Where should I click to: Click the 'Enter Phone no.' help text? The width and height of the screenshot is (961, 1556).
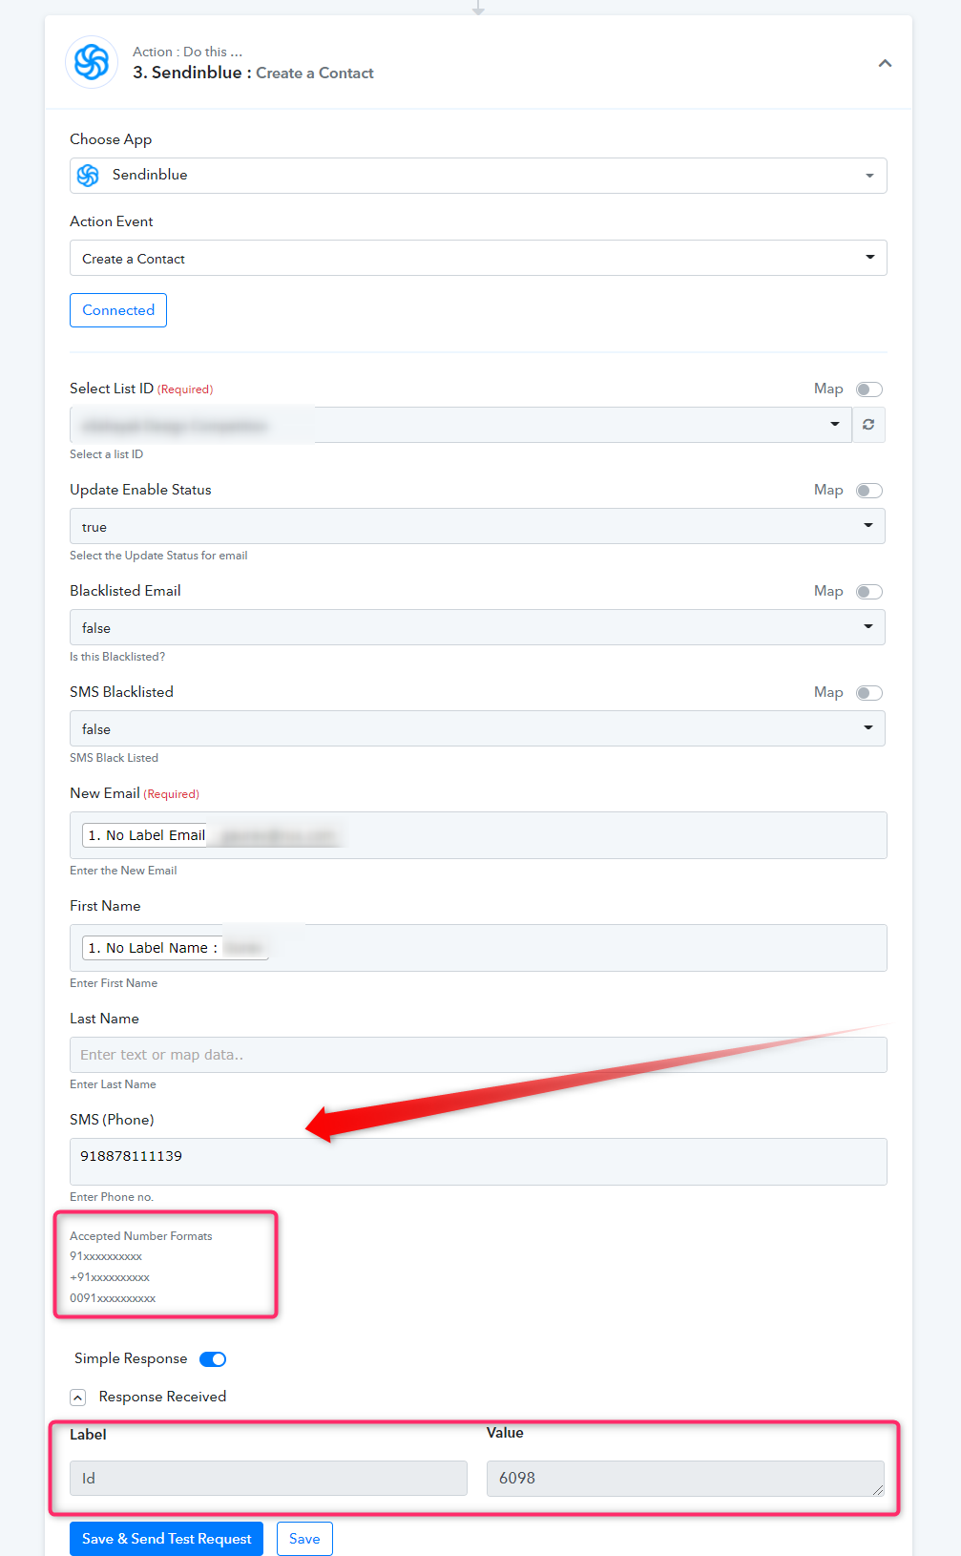[112, 1197]
